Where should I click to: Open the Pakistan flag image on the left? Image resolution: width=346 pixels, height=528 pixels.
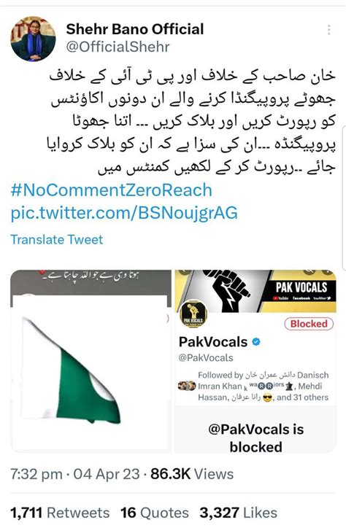pos(91,361)
